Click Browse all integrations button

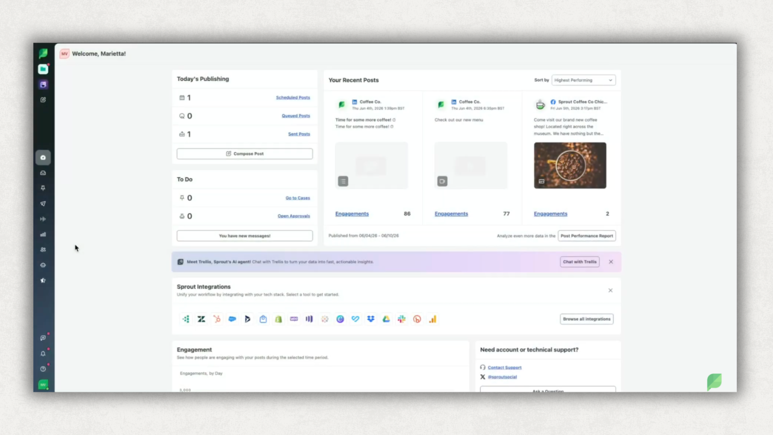point(587,319)
